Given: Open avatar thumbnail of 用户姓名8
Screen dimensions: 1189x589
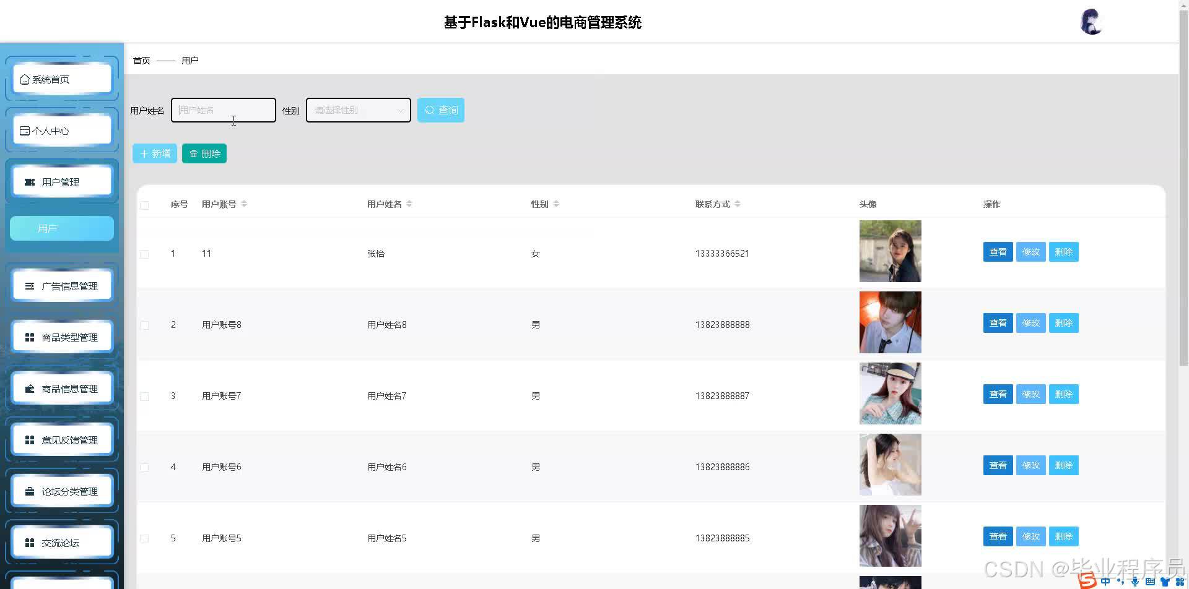Looking at the screenshot, I should [890, 322].
